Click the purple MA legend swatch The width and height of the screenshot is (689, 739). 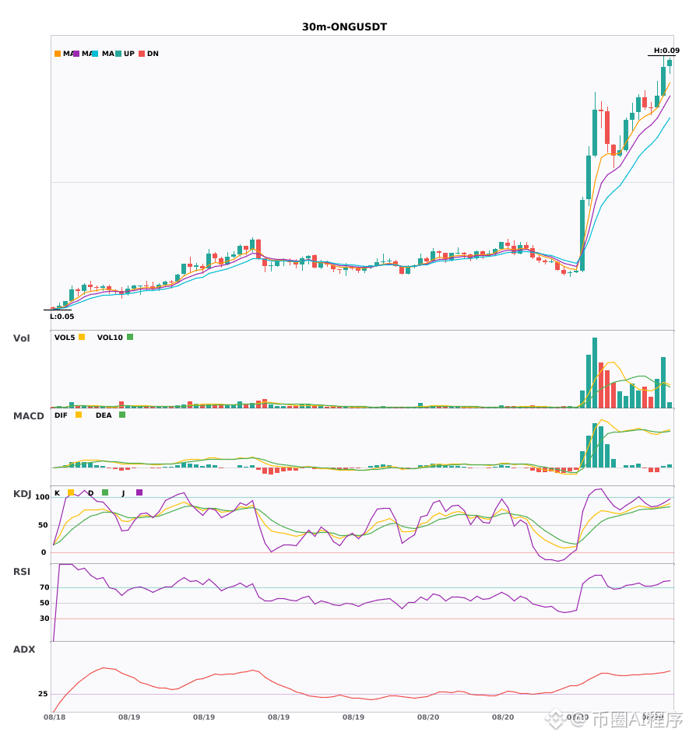[x=76, y=54]
